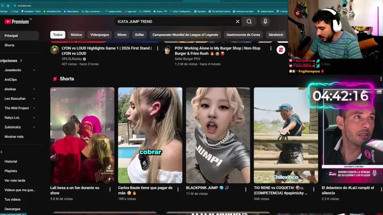Open the Gmail bookmark
383x215 pixels.
coord(14,11)
